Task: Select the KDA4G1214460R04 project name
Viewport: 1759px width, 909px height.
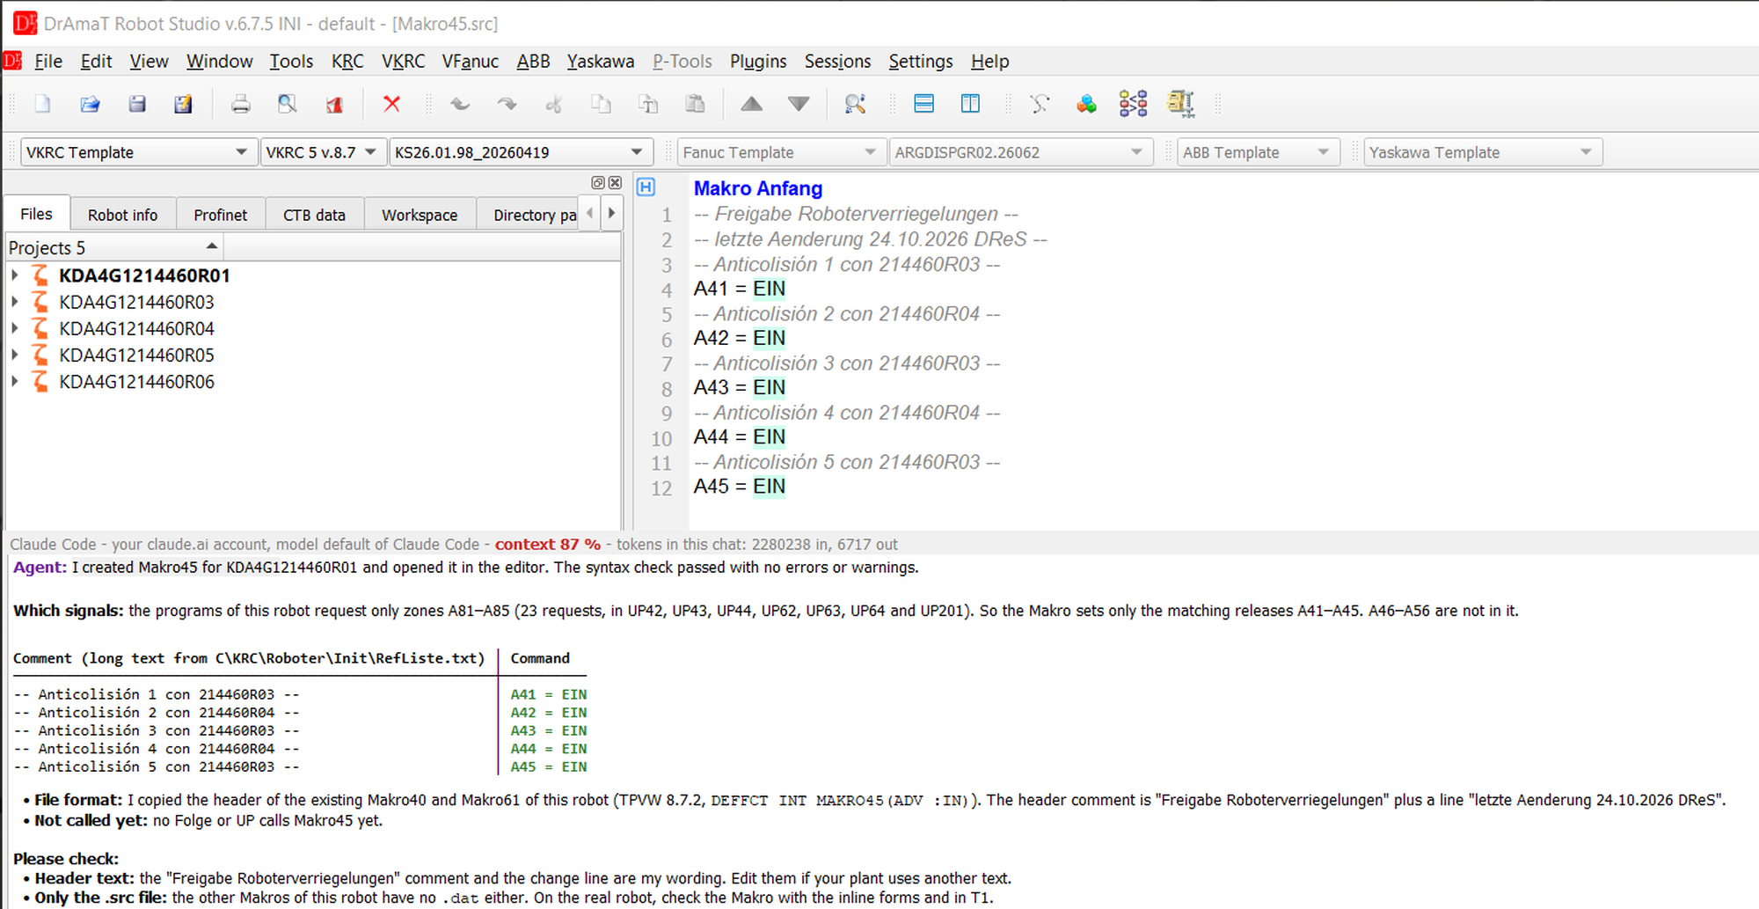Action: (x=136, y=328)
